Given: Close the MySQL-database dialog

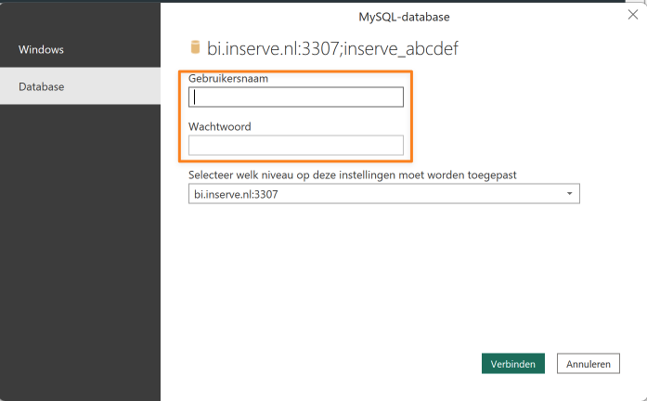Looking at the screenshot, I should click(632, 15).
